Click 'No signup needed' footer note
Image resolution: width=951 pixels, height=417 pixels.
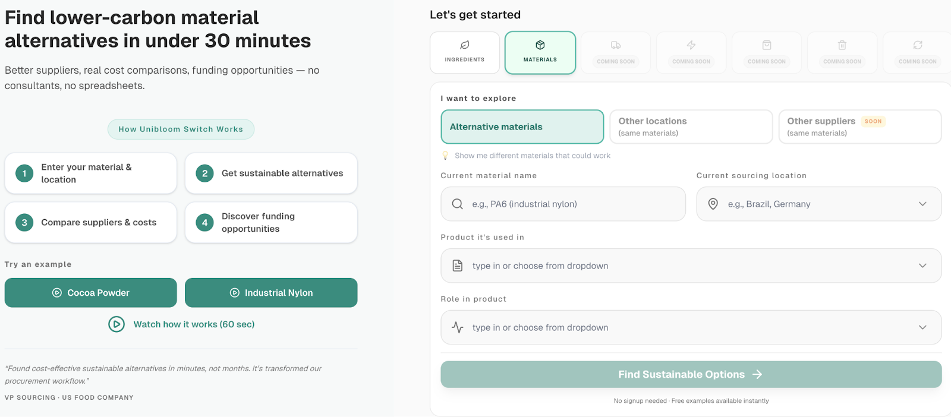(x=691, y=401)
